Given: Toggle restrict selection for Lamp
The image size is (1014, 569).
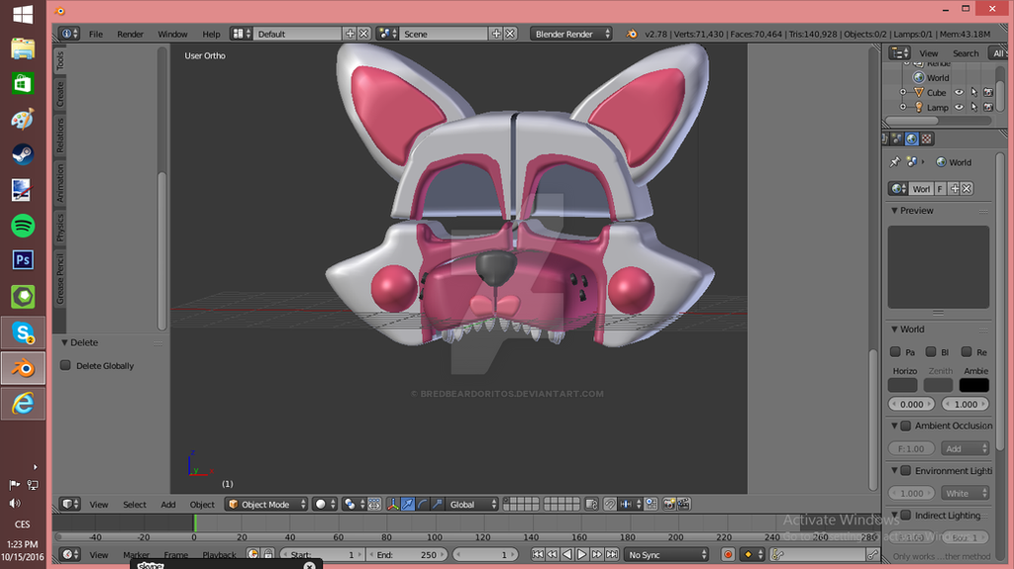Looking at the screenshot, I should 974,107.
